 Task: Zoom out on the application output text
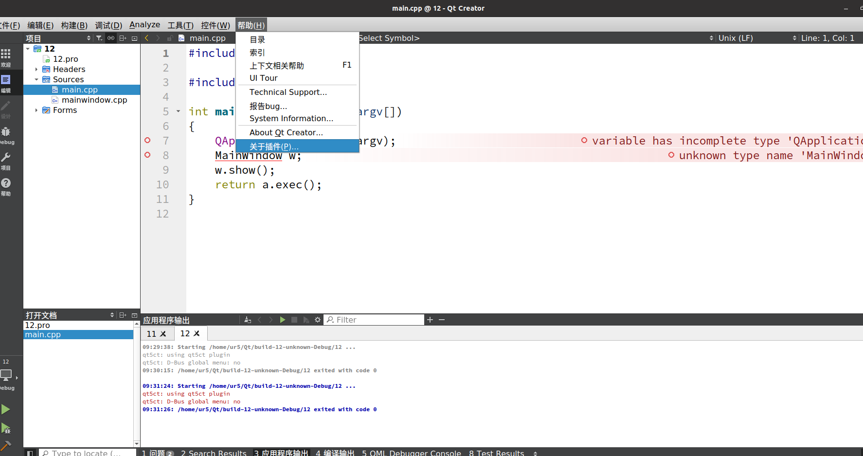tap(442, 320)
